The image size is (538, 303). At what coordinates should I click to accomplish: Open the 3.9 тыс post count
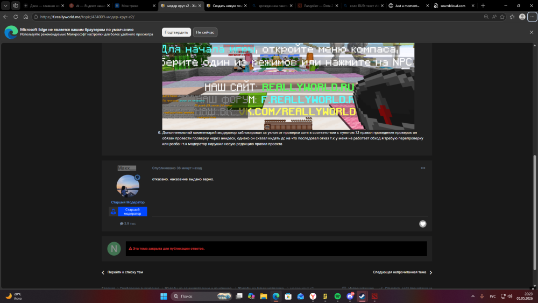tap(128, 223)
